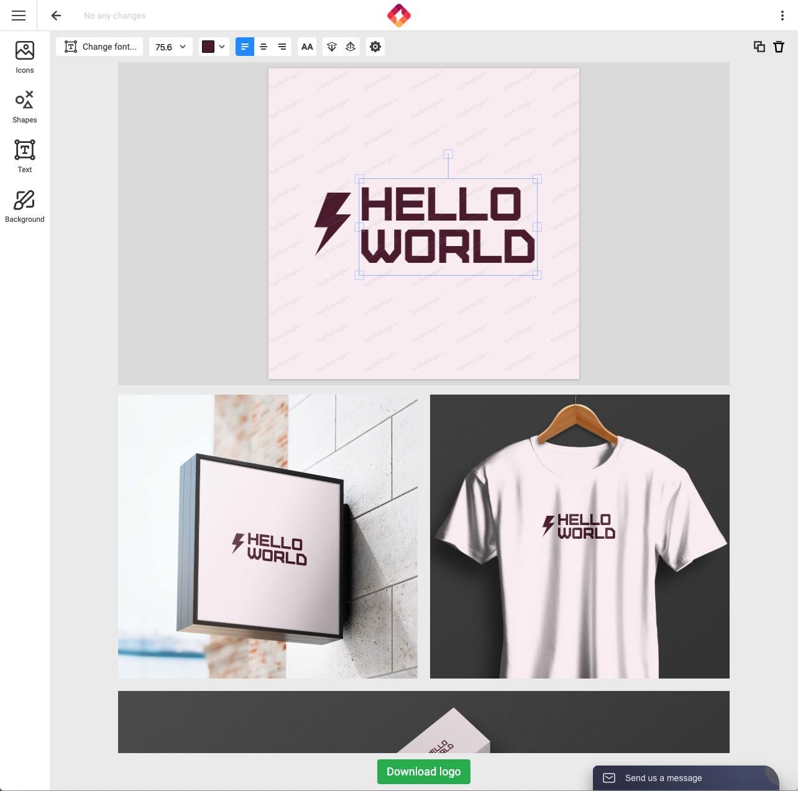Open the font size 75.6 dropdown
Image resolution: width=798 pixels, height=791 pixels.
171,47
